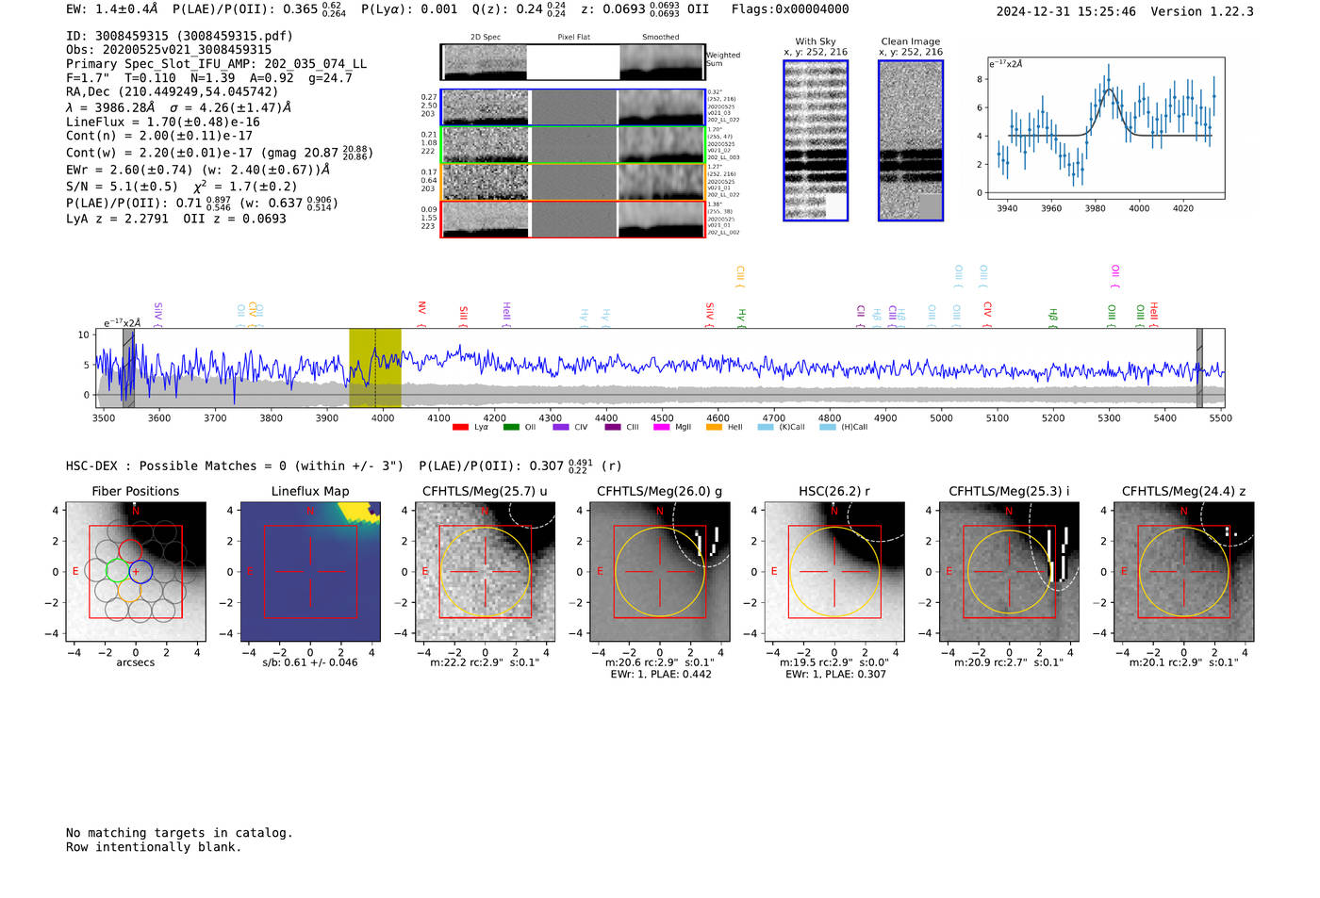Image resolution: width=1320 pixels, height=898 pixels.
Task: Click the With Sky cutout image
Action: tap(816, 140)
